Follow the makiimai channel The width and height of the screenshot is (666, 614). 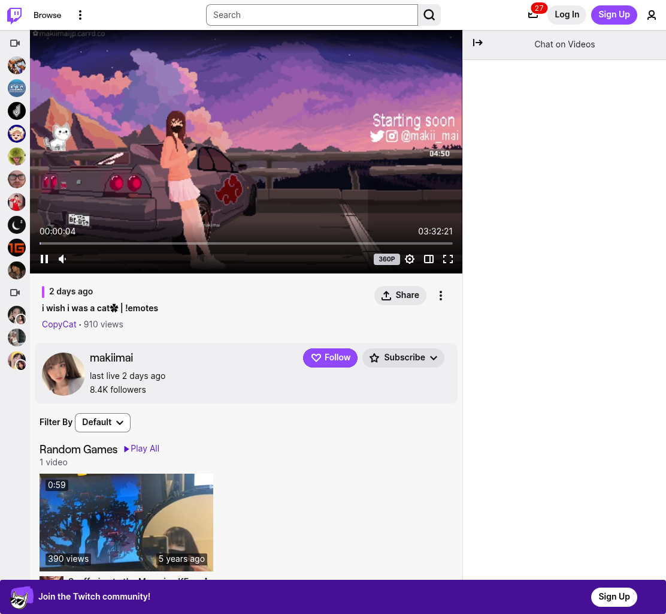330,357
